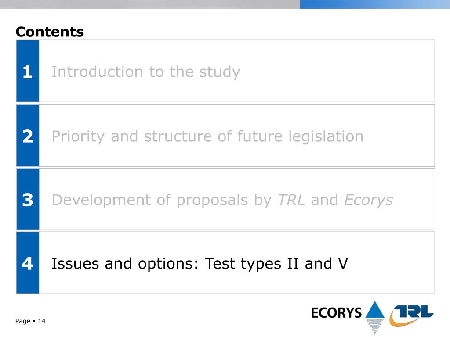Open 'Priority and structure of future legislation'
The height and width of the screenshot is (337, 450).
(x=207, y=136)
